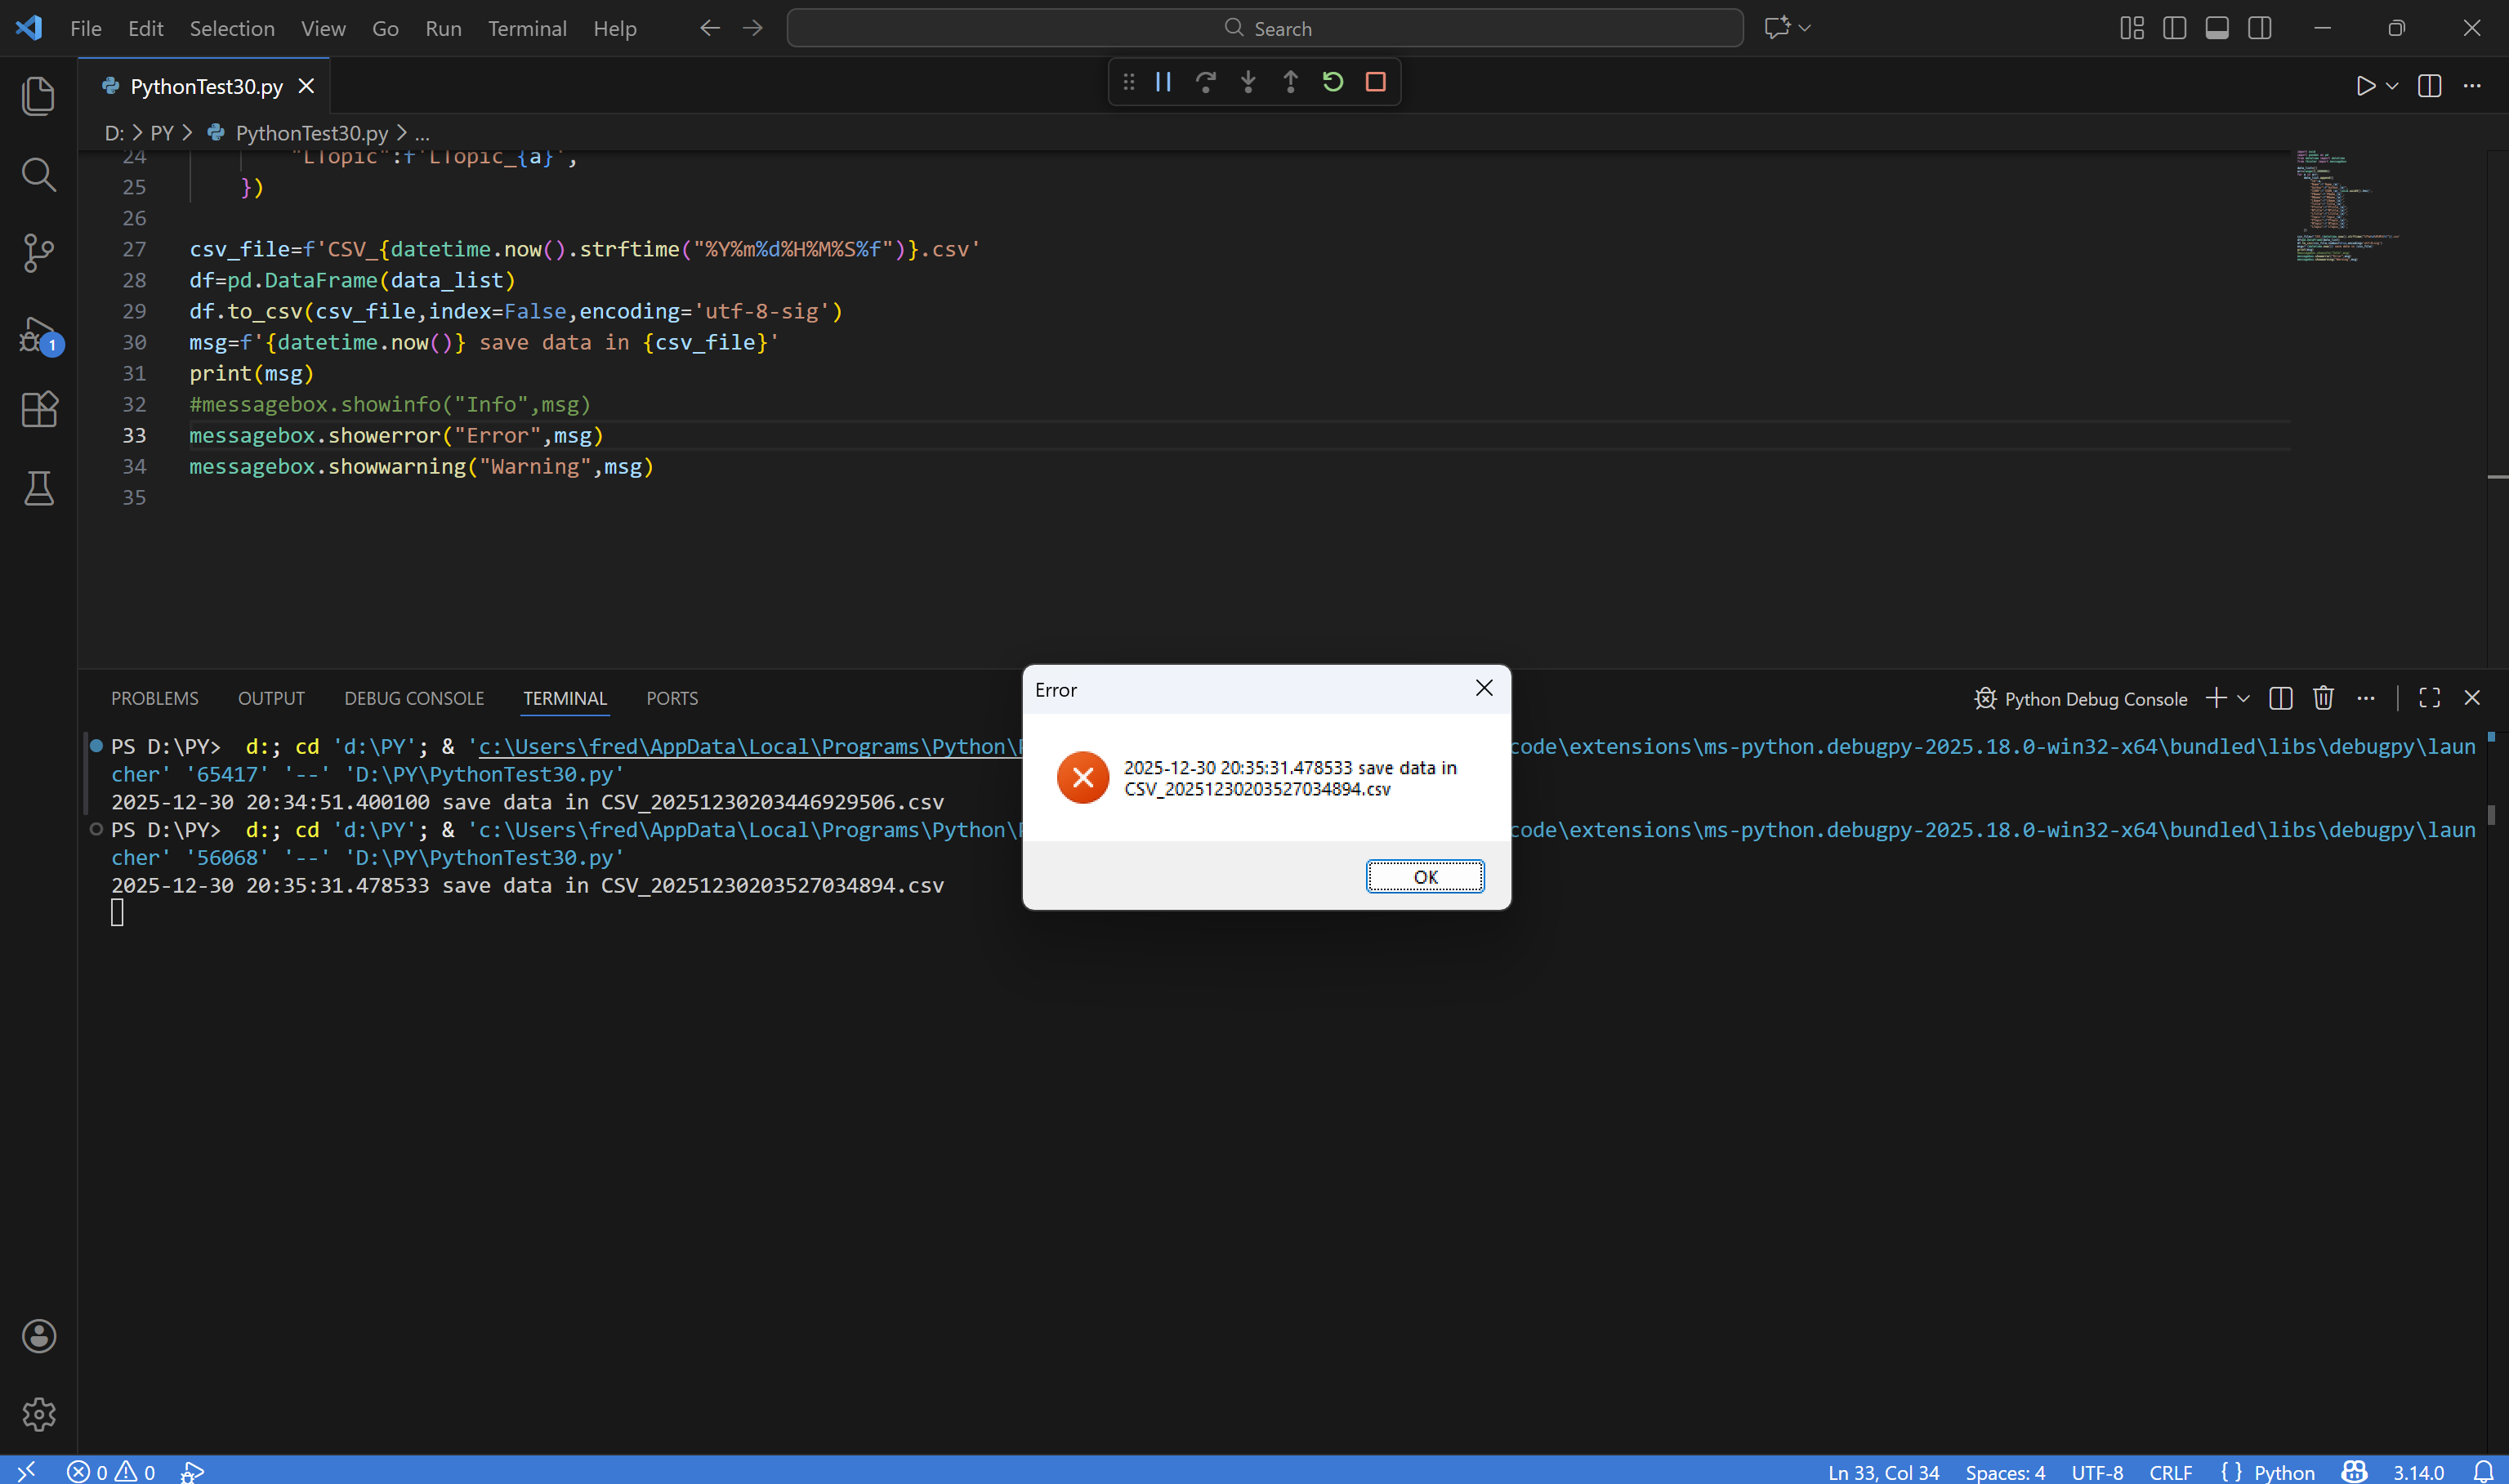
Task: Open the Source Control view
Action: (x=38, y=252)
